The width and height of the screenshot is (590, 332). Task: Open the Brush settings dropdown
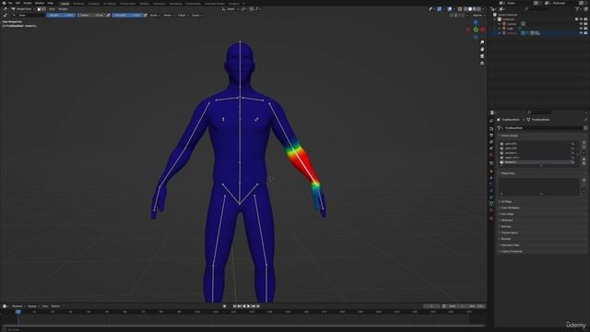[155, 15]
